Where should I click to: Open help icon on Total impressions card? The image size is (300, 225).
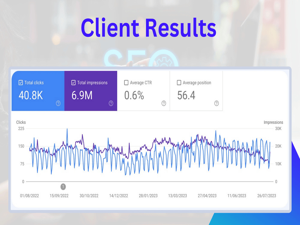point(111,103)
